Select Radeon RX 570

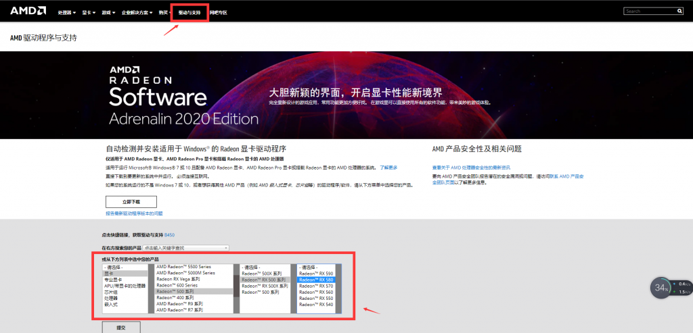tap(317, 286)
